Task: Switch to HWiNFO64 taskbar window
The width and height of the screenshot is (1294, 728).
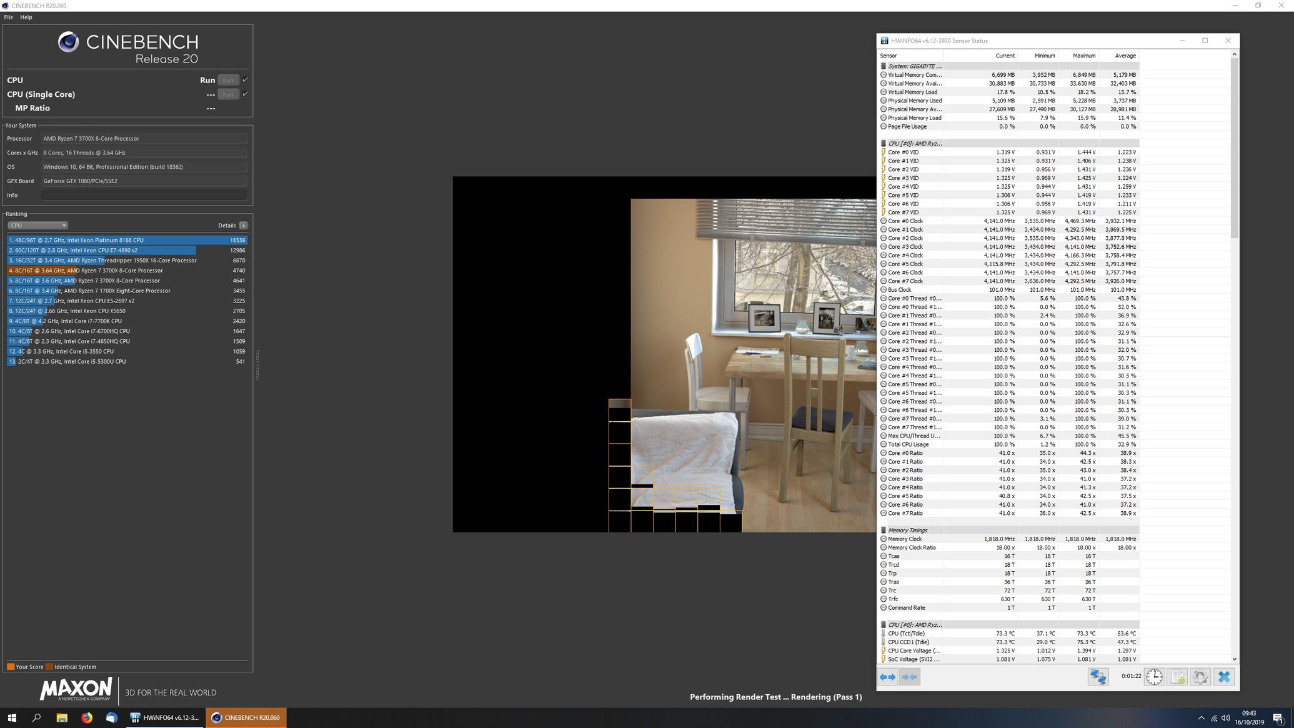Action: tap(164, 717)
